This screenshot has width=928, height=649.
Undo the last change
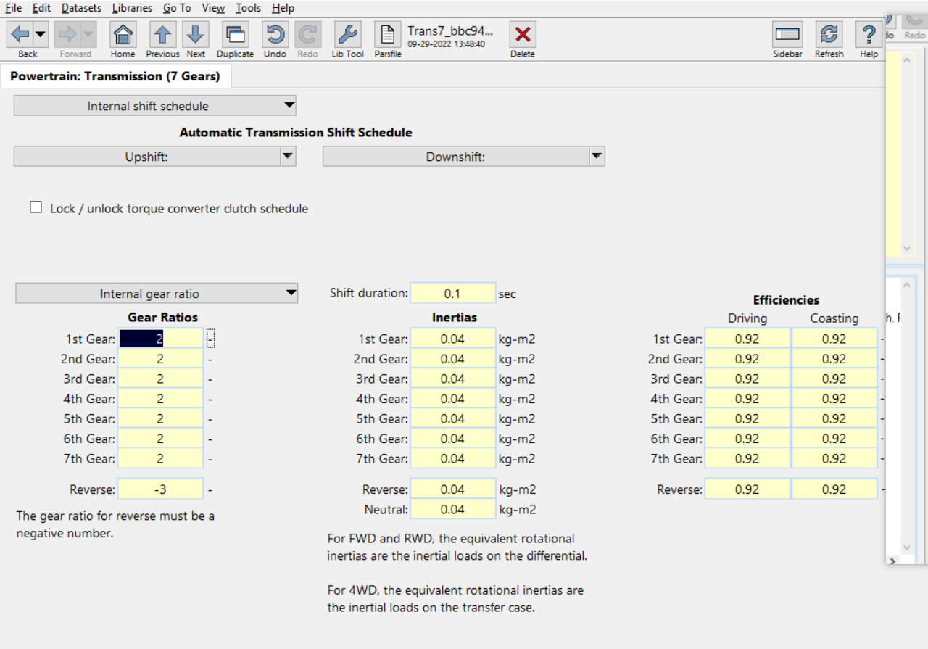pyautogui.click(x=275, y=35)
